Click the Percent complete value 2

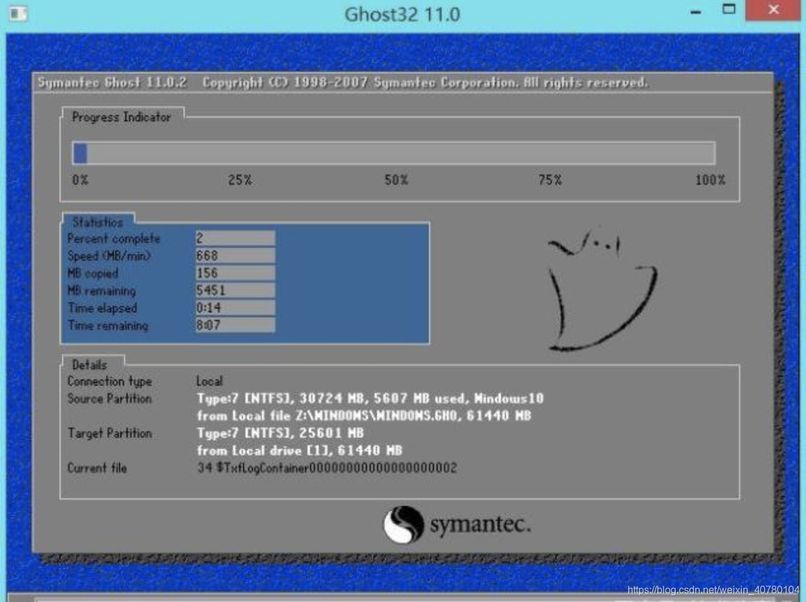(235, 238)
